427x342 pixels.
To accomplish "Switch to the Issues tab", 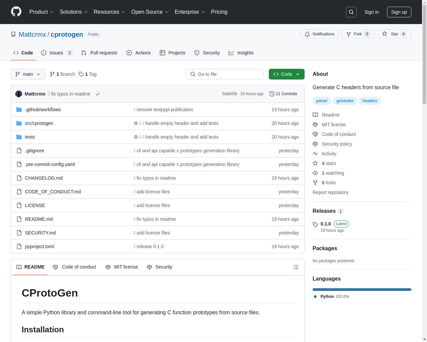I will tap(57, 53).
